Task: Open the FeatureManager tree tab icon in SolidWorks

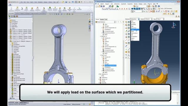Action: 9,16
